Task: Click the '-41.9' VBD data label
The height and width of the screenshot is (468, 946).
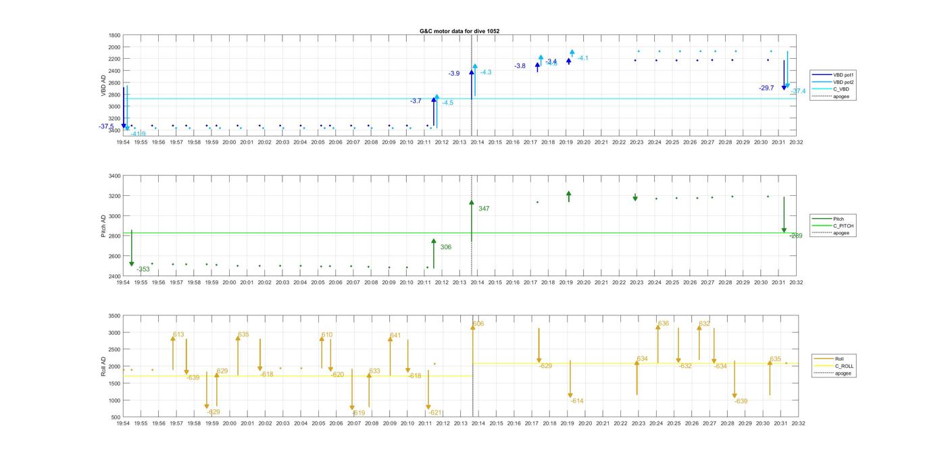Action: [138, 134]
